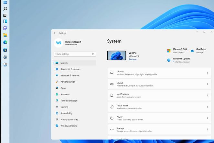The image size is (214, 143).
Task: Open taskbar Search magnifier
Action: tap(5, 9)
